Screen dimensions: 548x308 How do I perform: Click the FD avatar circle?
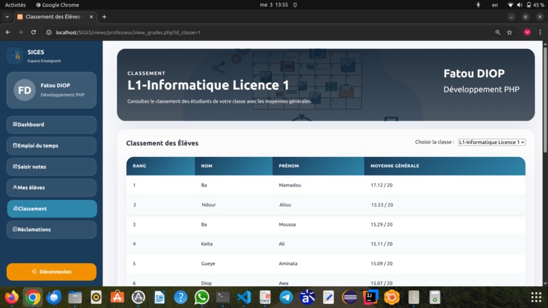[24, 90]
